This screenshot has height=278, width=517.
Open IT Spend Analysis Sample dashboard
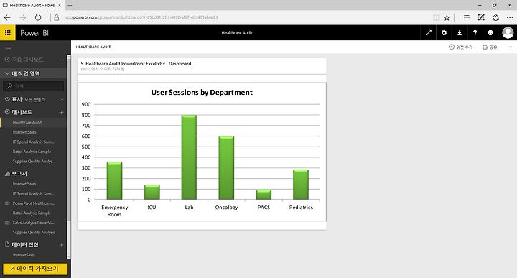pyautogui.click(x=33, y=142)
